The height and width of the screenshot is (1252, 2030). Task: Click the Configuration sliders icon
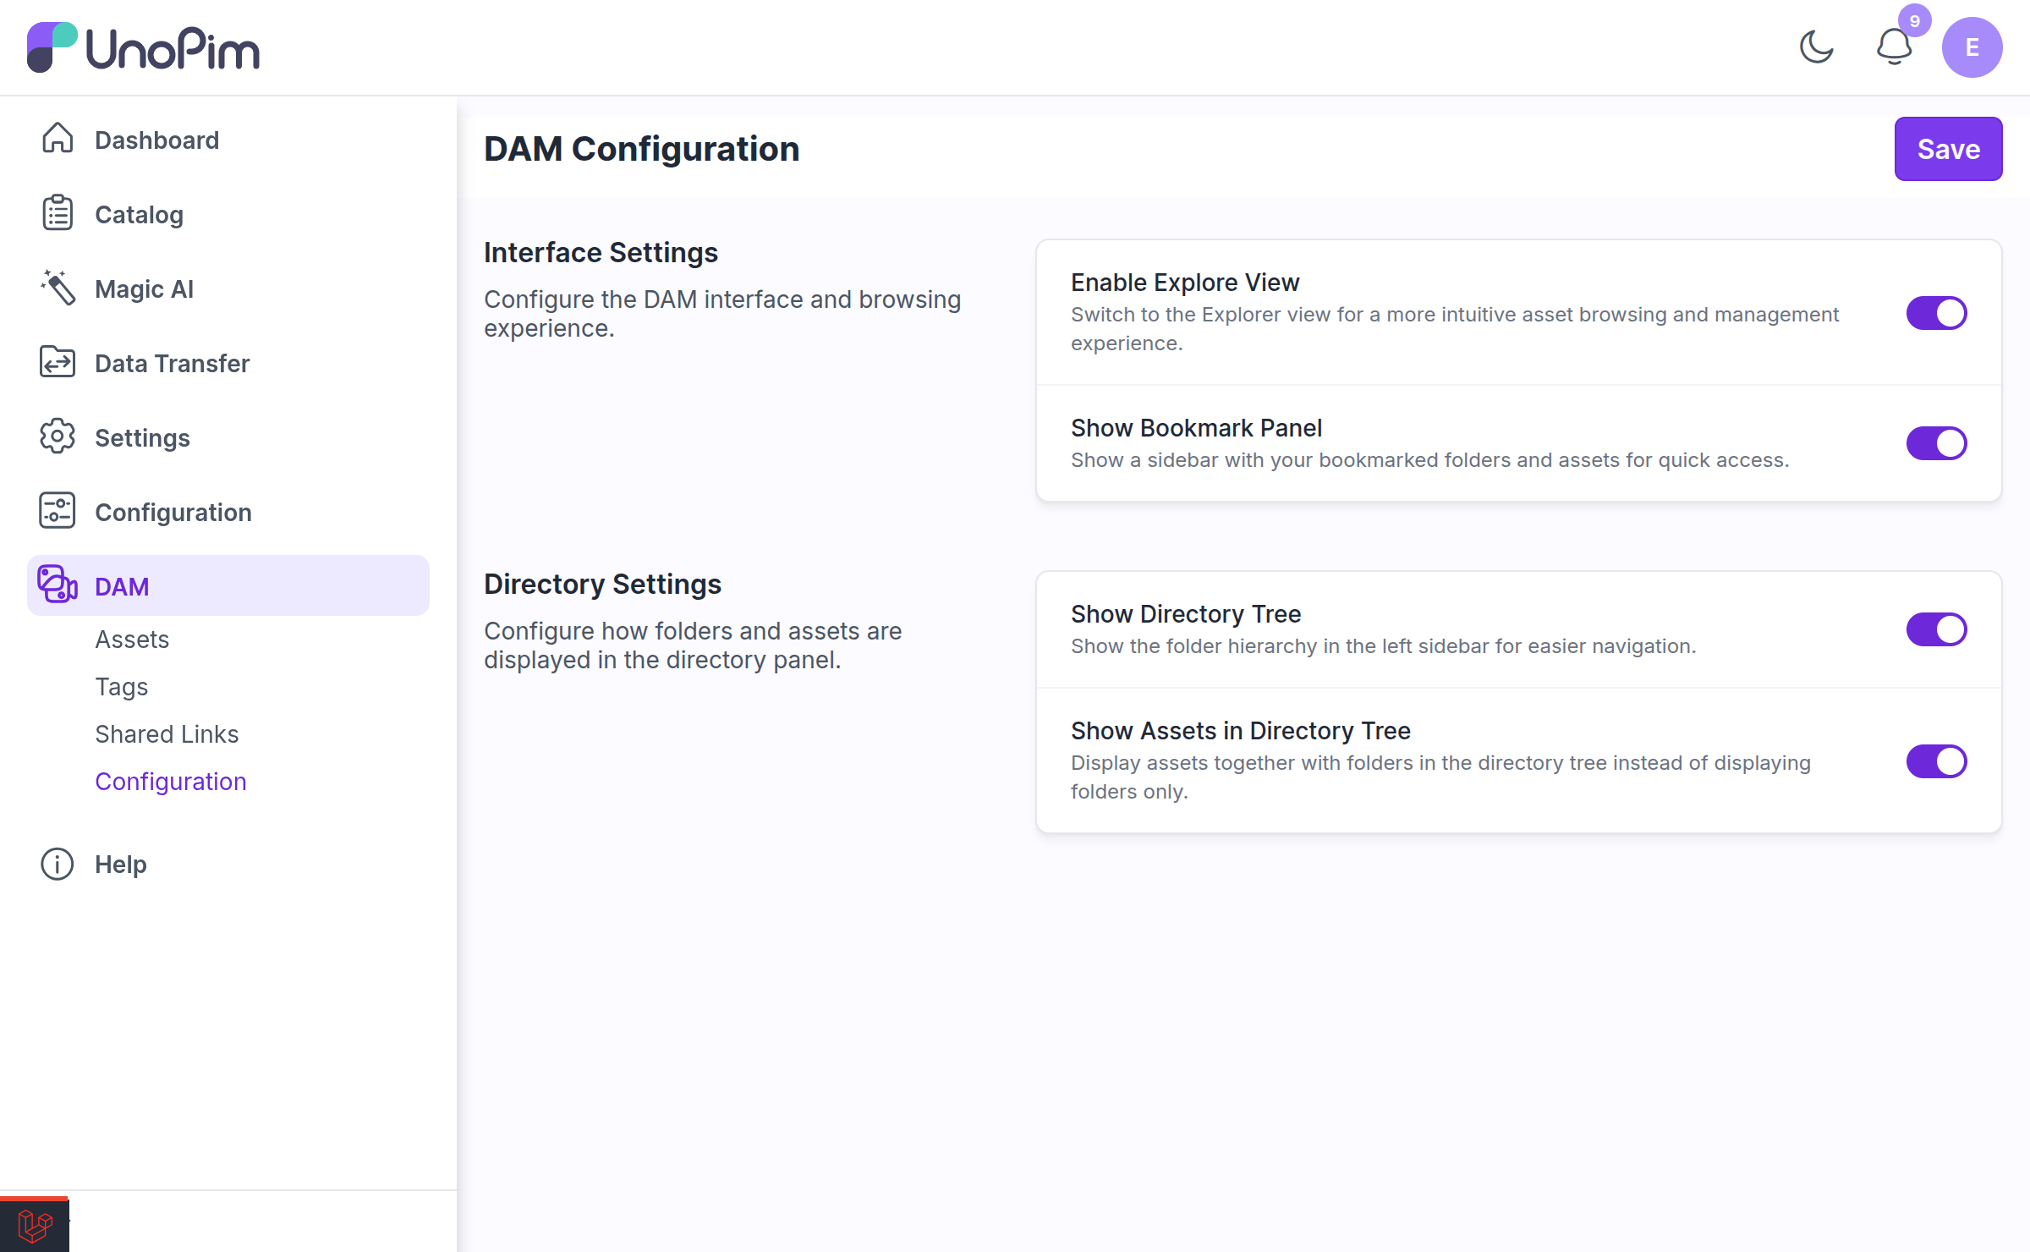(x=58, y=511)
